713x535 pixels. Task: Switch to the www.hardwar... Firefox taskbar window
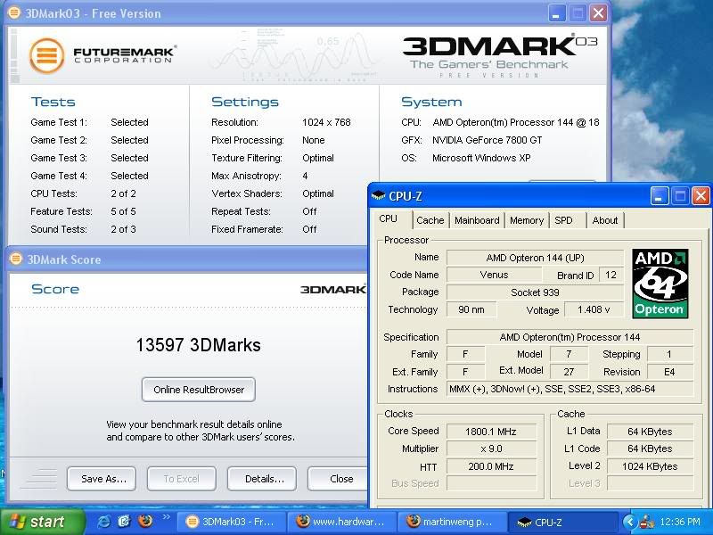tap(342, 522)
